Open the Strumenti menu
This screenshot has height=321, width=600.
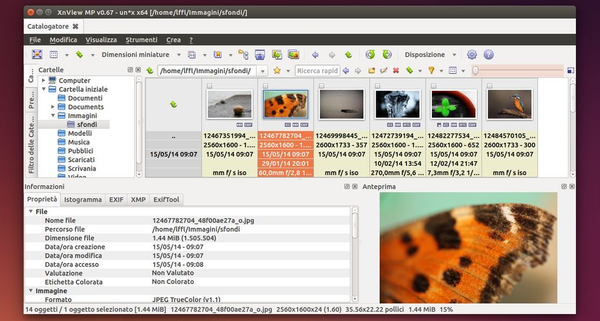pyautogui.click(x=141, y=40)
